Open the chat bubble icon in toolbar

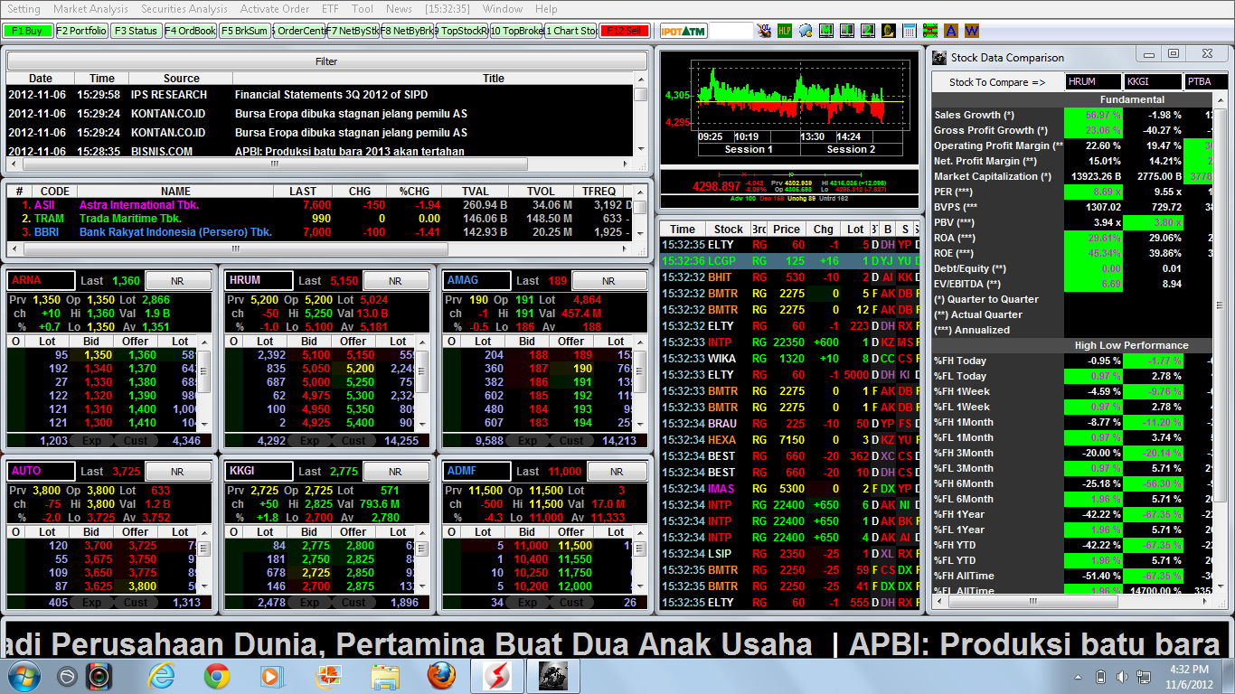805,31
